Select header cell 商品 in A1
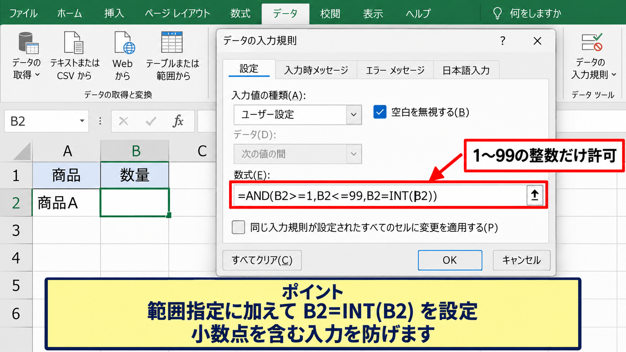The image size is (626, 352). (67, 175)
